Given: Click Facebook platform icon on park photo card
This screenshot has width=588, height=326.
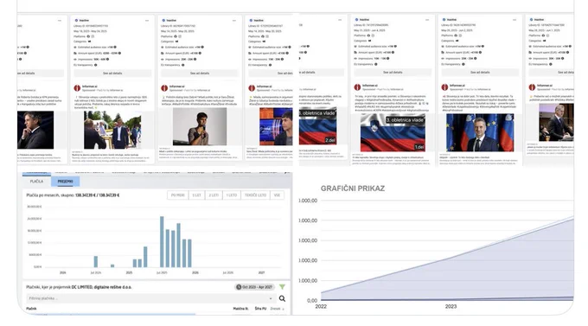Looking at the screenshot, I should (x=88, y=36).
